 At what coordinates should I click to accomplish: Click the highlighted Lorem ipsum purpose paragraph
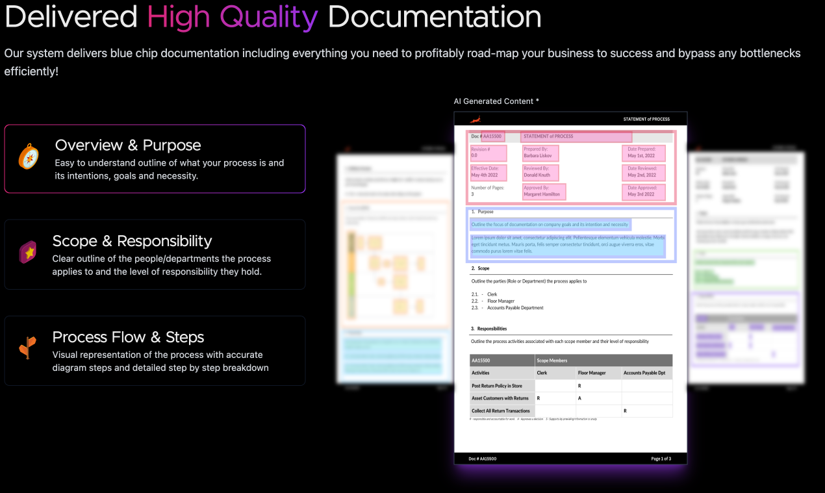click(x=567, y=245)
